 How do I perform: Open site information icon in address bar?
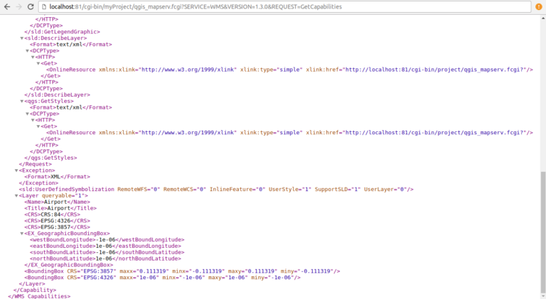[x=43, y=6]
